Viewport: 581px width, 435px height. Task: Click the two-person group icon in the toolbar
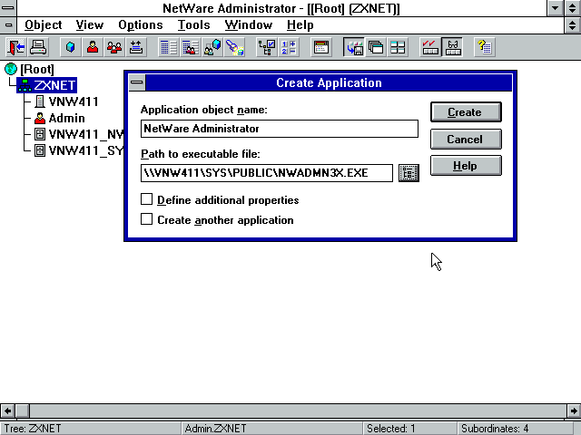click(115, 47)
